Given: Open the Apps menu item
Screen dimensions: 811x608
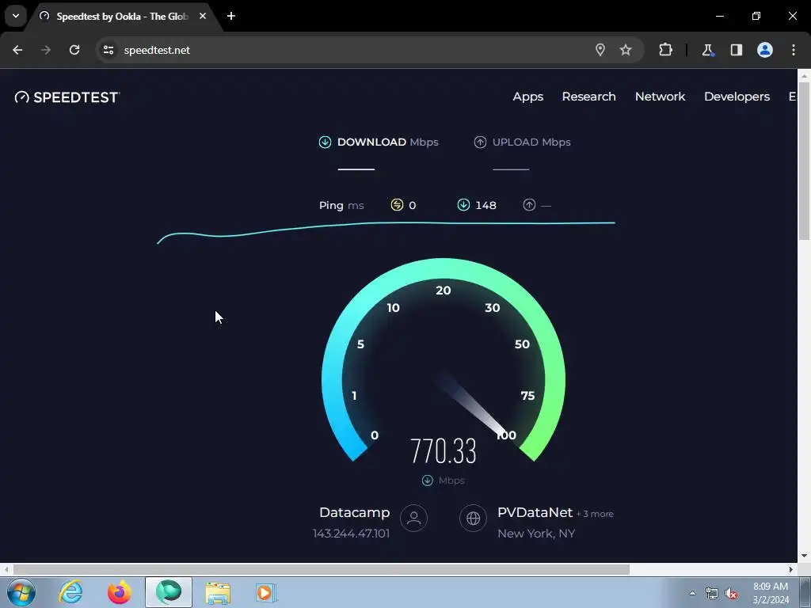Looking at the screenshot, I should (x=527, y=97).
